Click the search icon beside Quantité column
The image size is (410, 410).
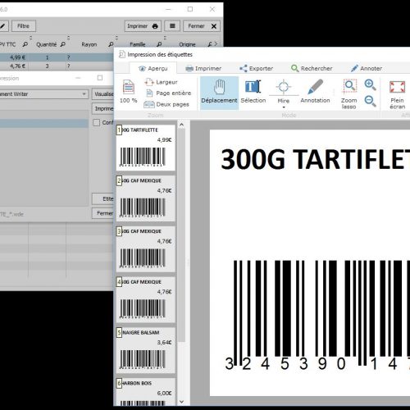pos(63,44)
